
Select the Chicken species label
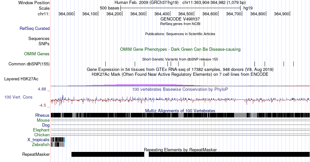point(42,135)
